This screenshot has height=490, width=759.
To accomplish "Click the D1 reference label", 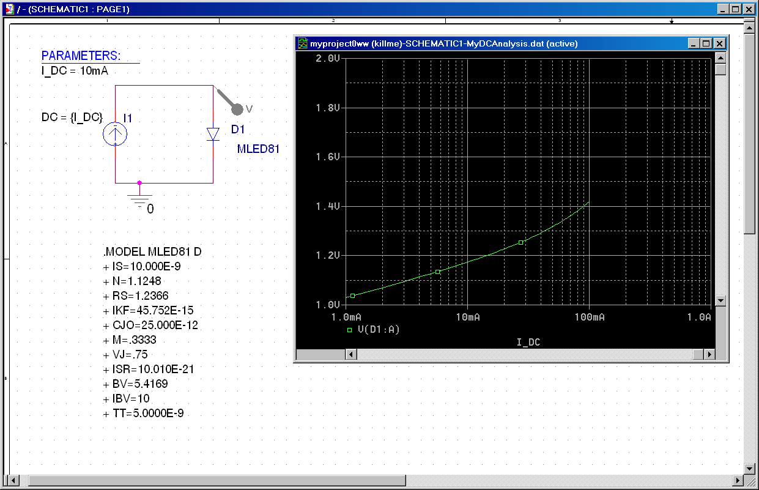I will click(x=238, y=130).
